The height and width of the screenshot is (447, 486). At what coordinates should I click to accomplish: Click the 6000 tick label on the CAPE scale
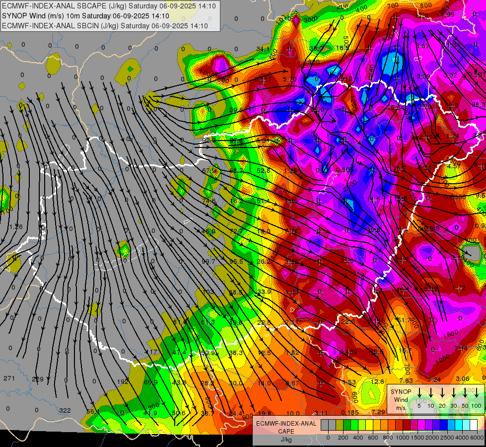coord(477,438)
